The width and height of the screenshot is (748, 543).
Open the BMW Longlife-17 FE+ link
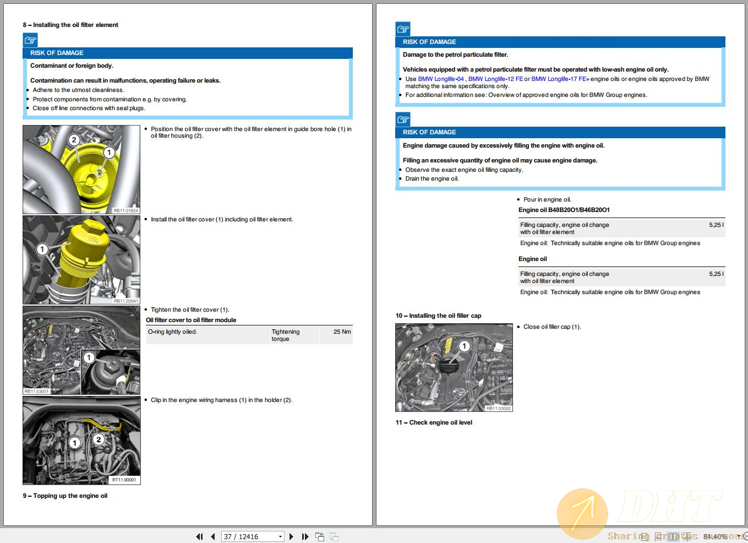560,79
